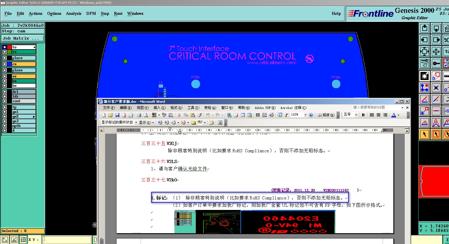Screen dimensions: 449x244
Task: Open the DFM menu in Genesis
Action: tap(91, 13)
